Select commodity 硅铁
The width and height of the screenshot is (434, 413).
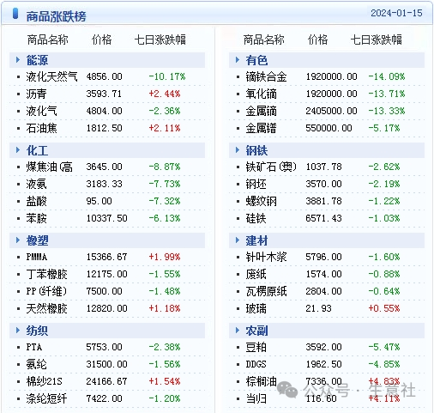point(256,218)
